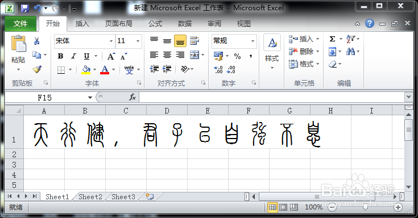Open the text orientation tool

185,69
